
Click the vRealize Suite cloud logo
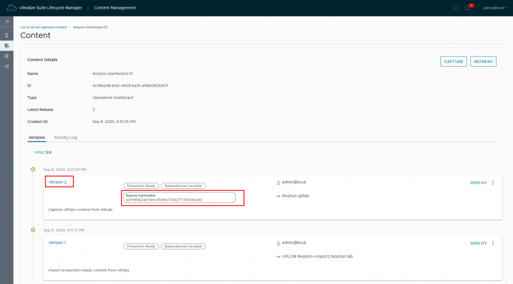coord(12,8)
